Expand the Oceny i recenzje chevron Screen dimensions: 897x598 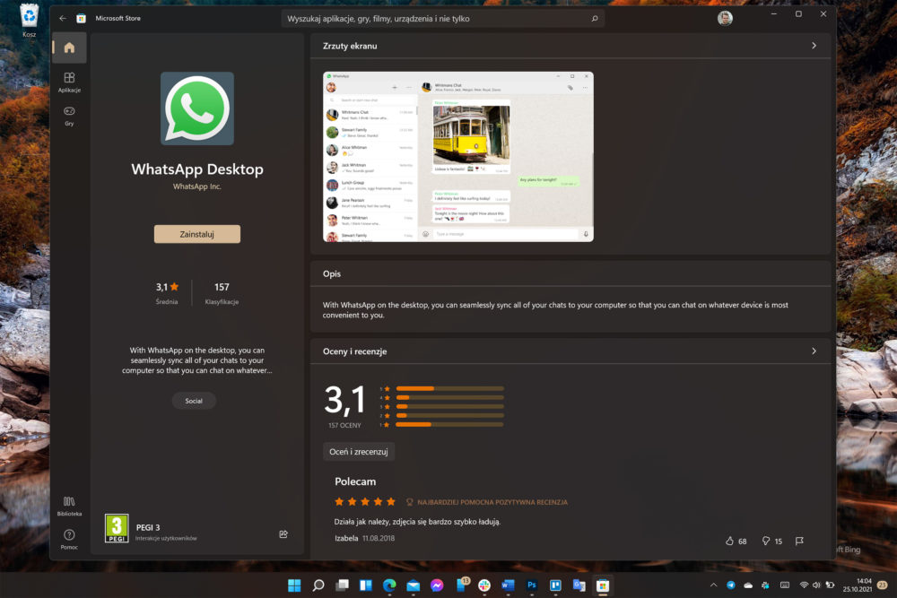coord(814,351)
